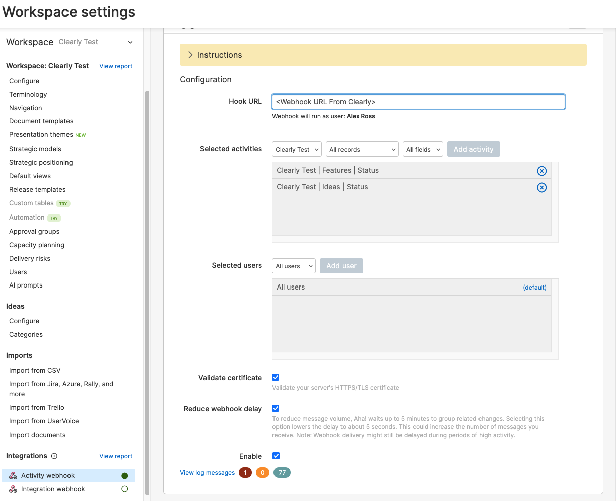The image size is (616, 501).
Task: Expand the Instructions section
Action: coord(383,55)
